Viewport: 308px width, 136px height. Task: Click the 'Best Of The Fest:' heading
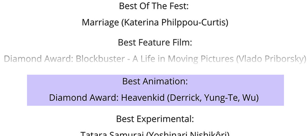click(x=154, y=6)
